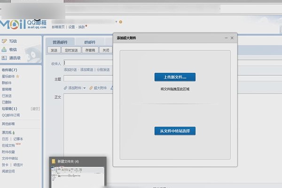This screenshot has height=188, width=282.
Task: Switch to 群邮件 tab
Action: coord(90,42)
